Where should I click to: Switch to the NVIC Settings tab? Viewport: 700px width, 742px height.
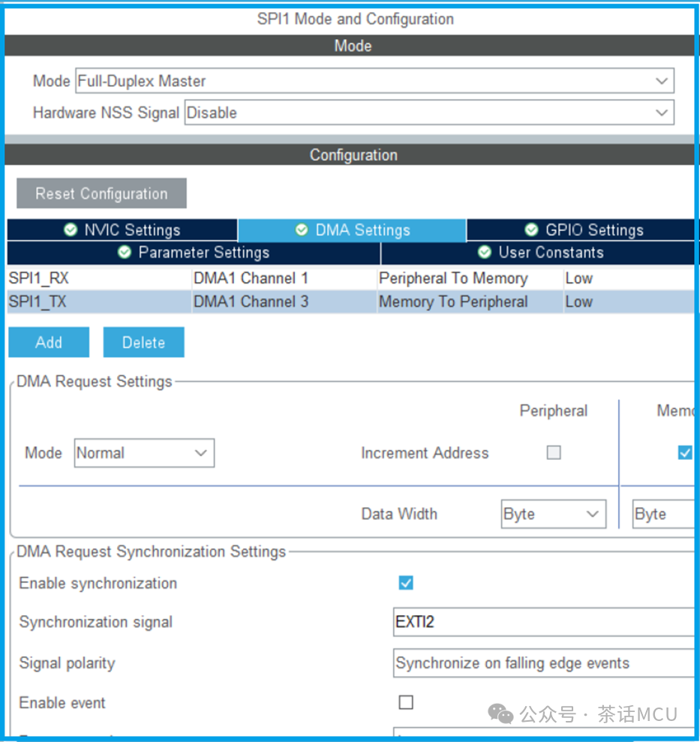(122, 230)
